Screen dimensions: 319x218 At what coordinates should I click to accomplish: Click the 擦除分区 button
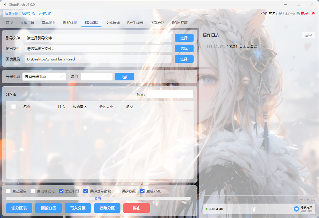pyautogui.click(x=107, y=208)
